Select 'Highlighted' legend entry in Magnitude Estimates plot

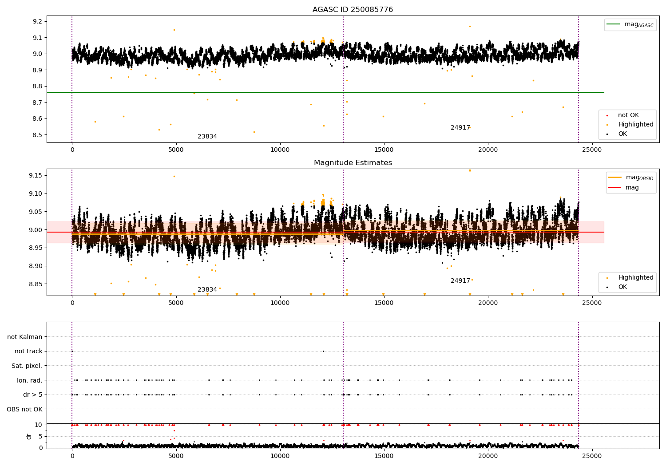(x=635, y=278)
